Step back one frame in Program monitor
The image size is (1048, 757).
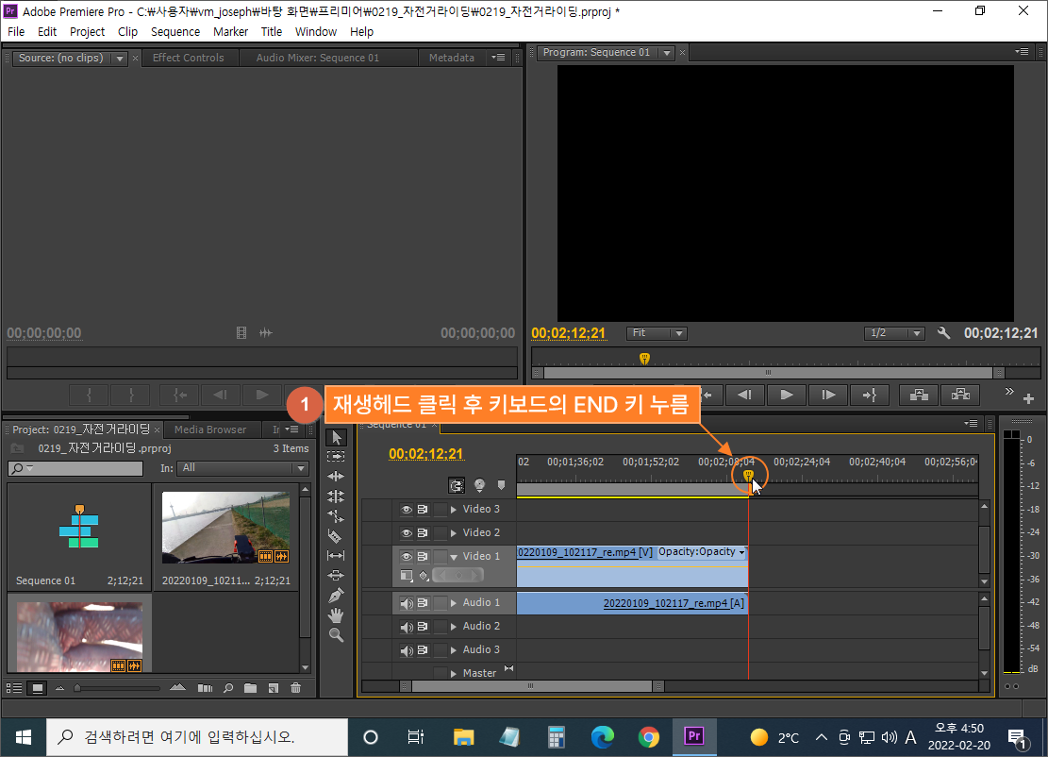[744, 395]
